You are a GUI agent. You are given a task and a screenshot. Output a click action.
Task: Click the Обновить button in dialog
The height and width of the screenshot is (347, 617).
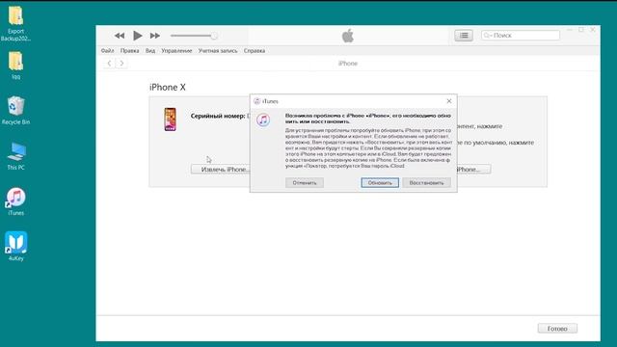(x=380, y=182)
